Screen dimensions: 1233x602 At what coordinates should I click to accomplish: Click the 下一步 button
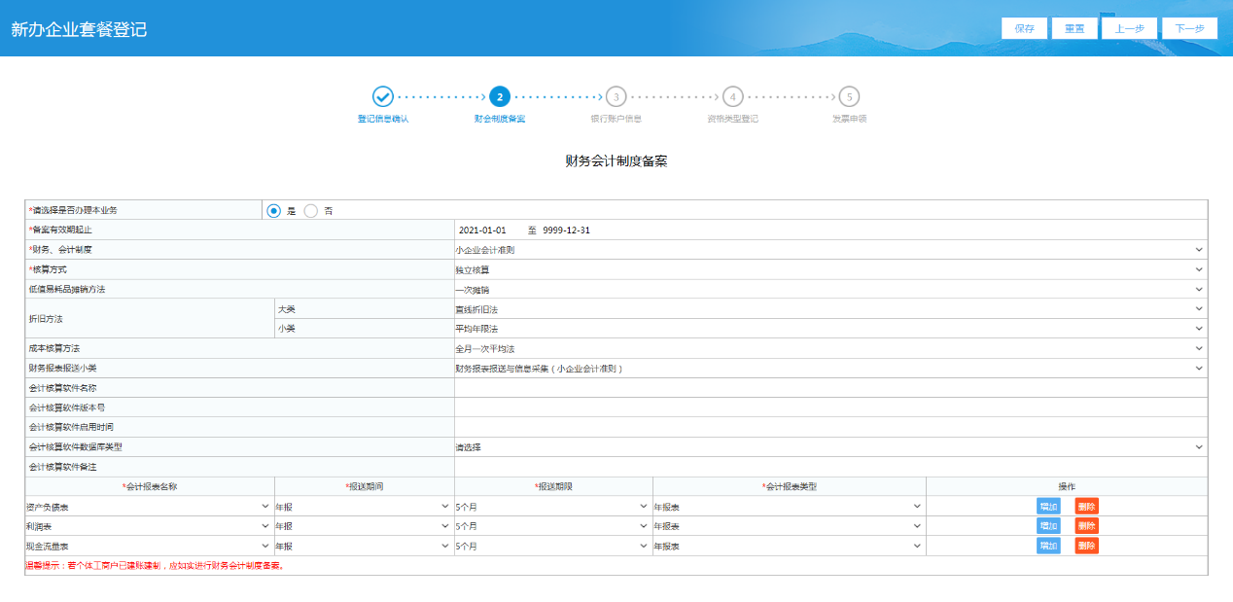point(1189,28)
